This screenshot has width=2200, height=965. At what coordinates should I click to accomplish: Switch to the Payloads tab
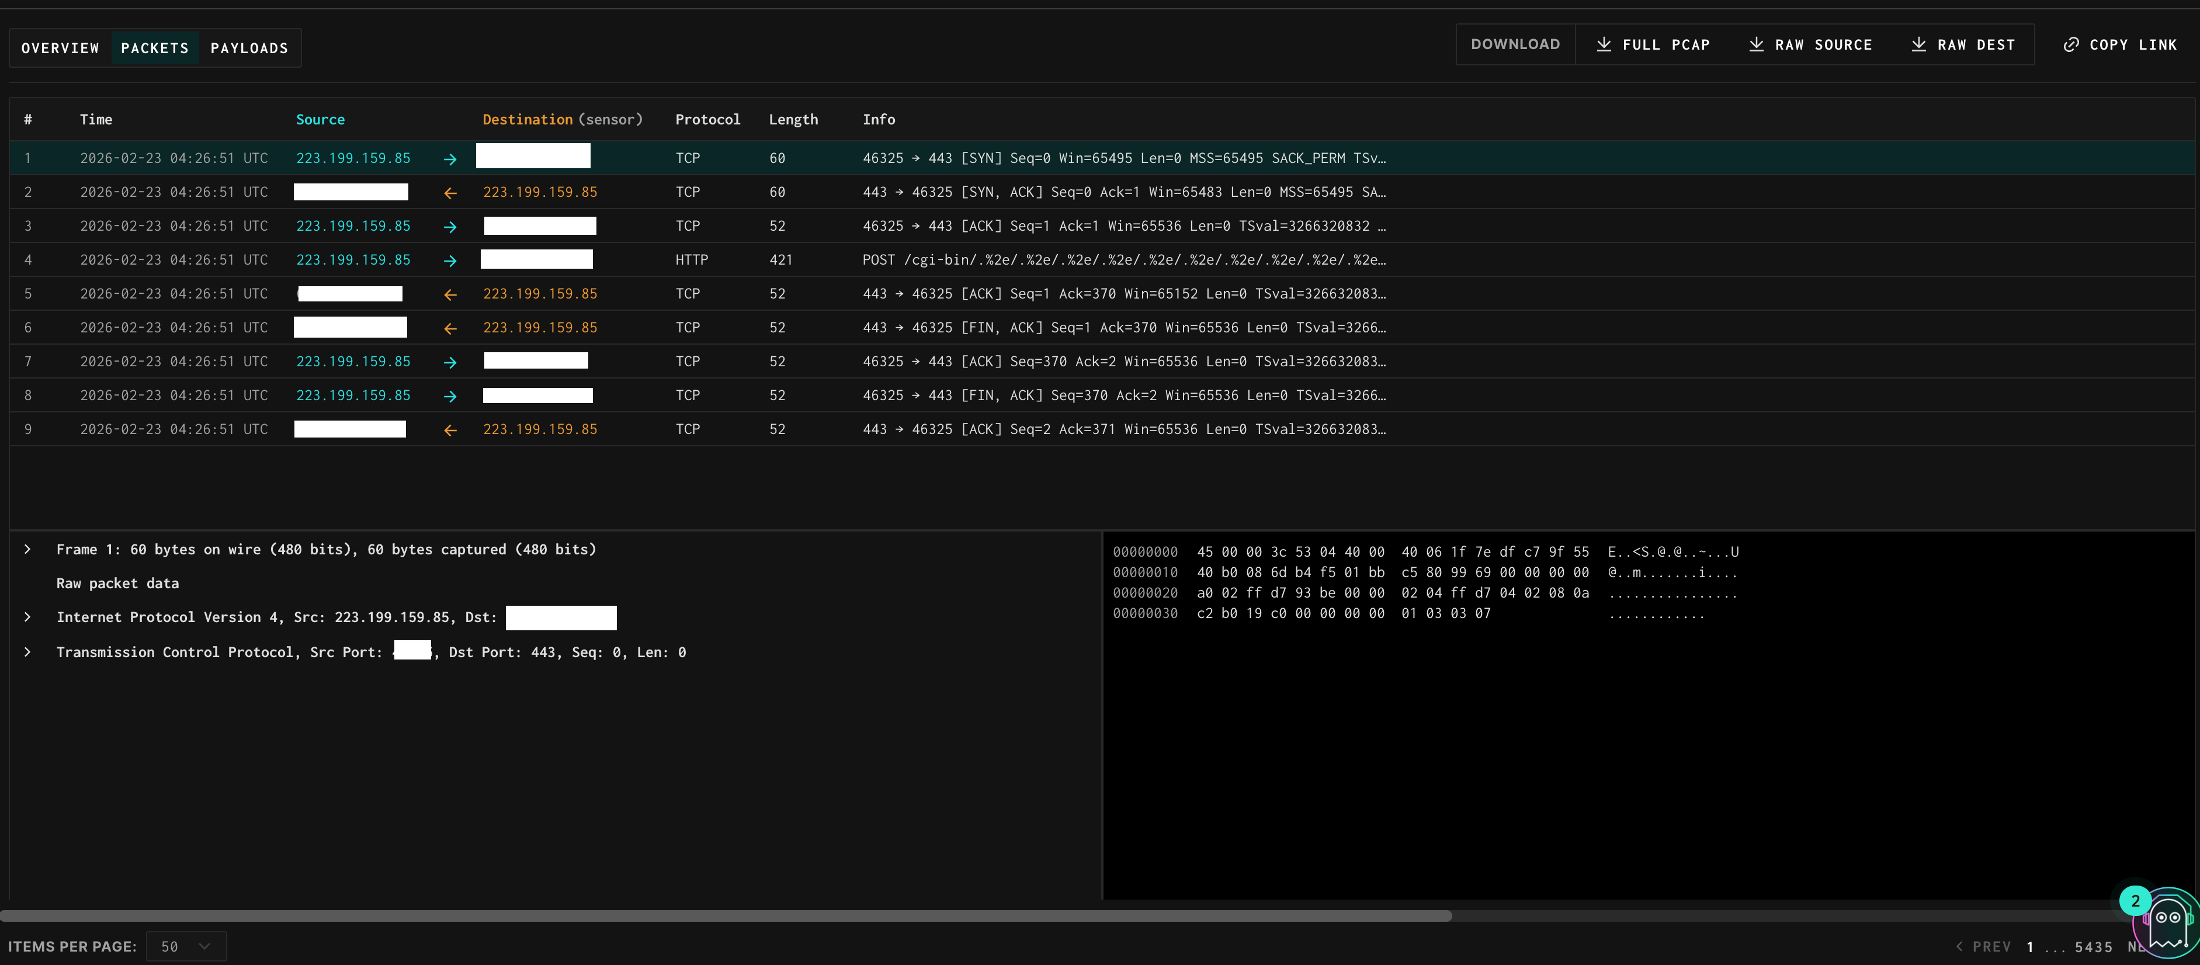tap(249, 48)
